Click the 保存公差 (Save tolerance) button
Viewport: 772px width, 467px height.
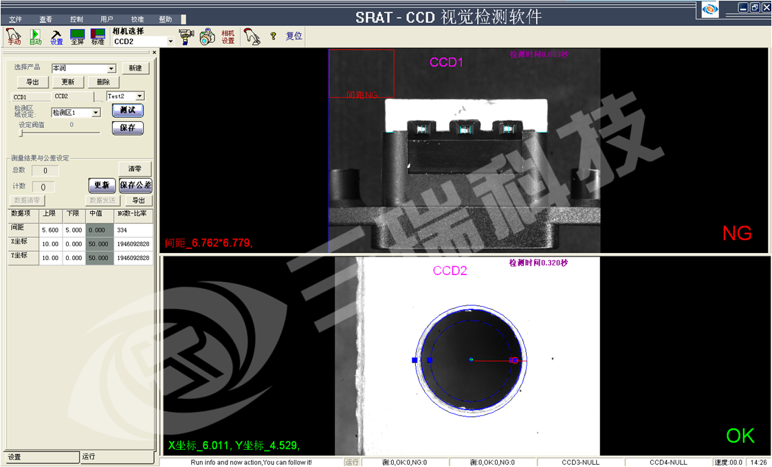[135, 185]
